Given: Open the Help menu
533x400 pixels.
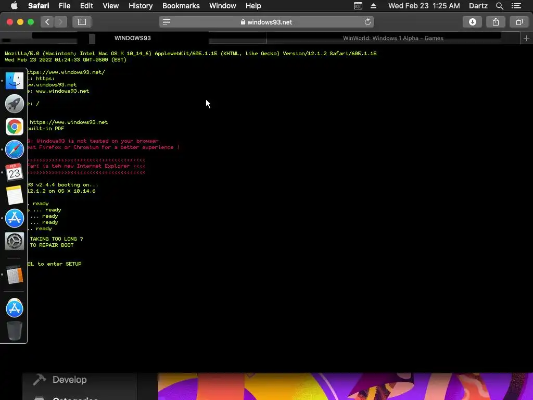Looking at the screenshot, I should click(253, 6).
